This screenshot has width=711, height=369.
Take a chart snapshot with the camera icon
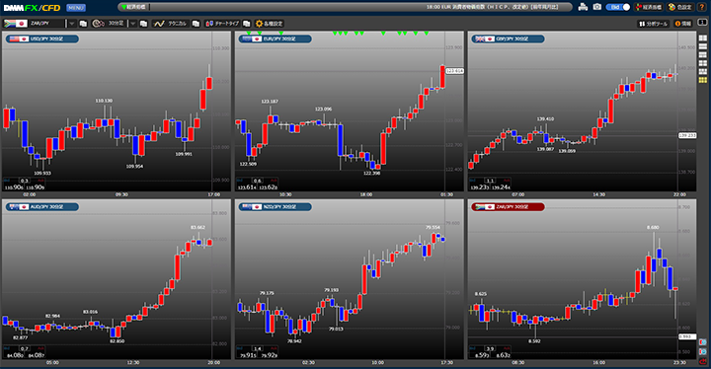pyautogui.click(x=597, y=7)
